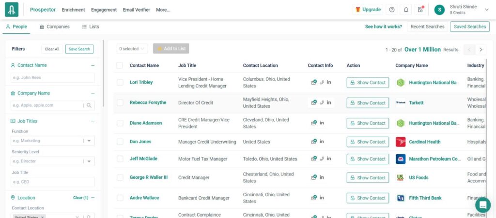Collapse the Company Name filter section
Image resolution: width=496 pixels, height=218 pixels.
click(93, 93)
